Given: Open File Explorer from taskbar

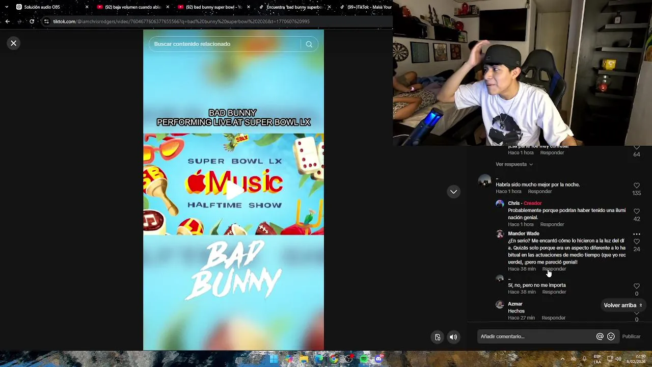Looking at the screenshot, I should pos(304,359).
